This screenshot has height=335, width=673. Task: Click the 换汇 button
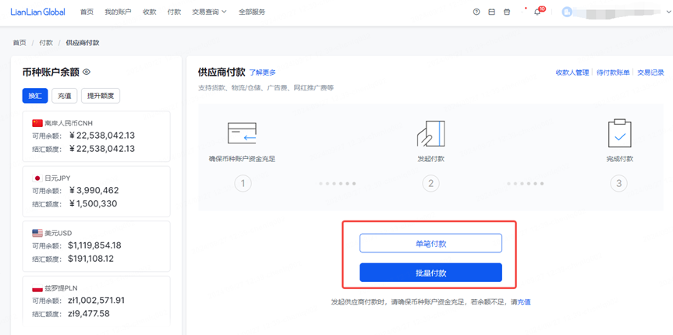click(35, 96)
